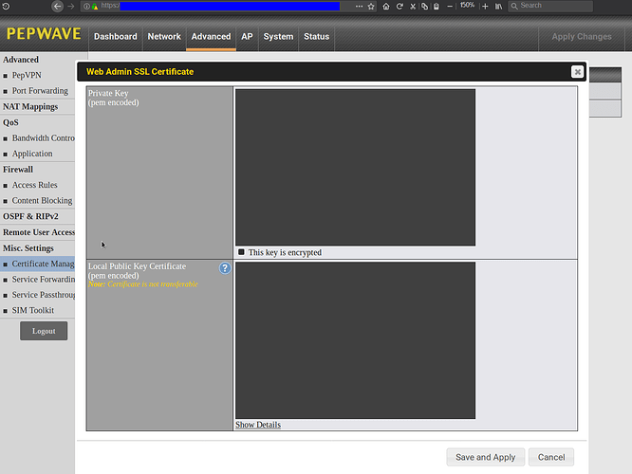Click the zoom in plus icon
The image size is (632, 474).
click(485, 6)
